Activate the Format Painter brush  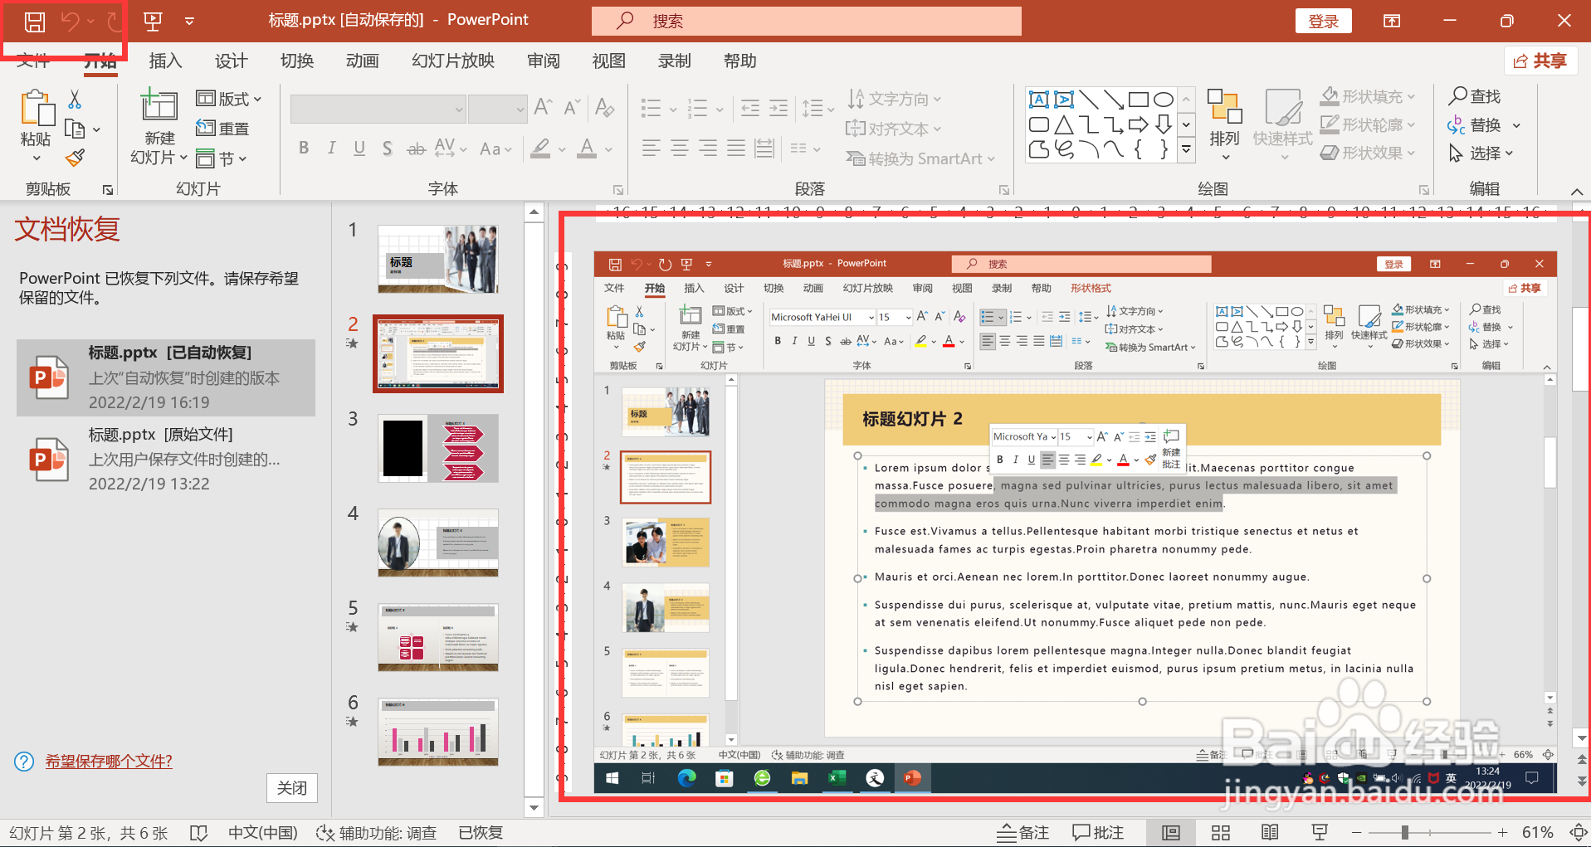point(76,157)
